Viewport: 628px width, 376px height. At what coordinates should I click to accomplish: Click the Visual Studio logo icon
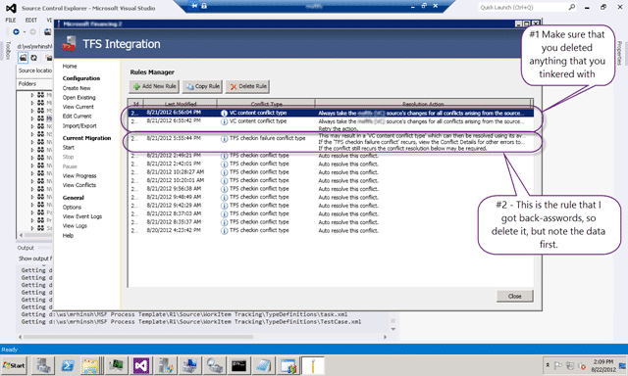(x=11, y=8)
